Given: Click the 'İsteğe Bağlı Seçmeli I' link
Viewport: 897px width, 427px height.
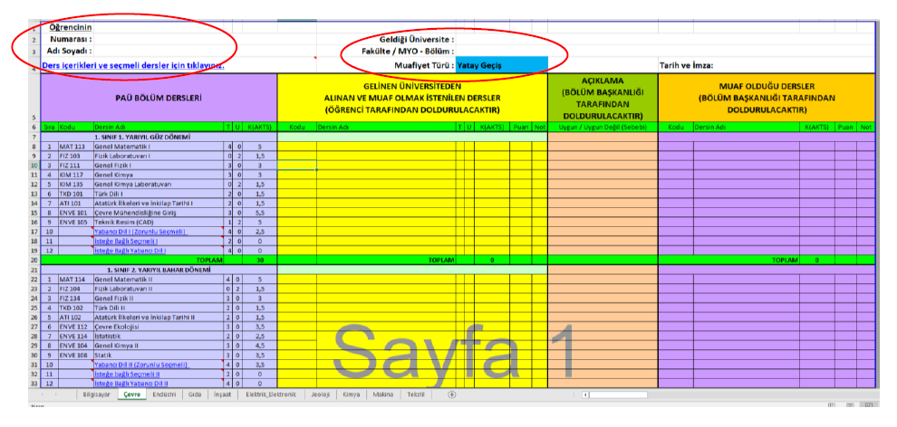Looking at the screenshot, I should (x=127, y=242).
